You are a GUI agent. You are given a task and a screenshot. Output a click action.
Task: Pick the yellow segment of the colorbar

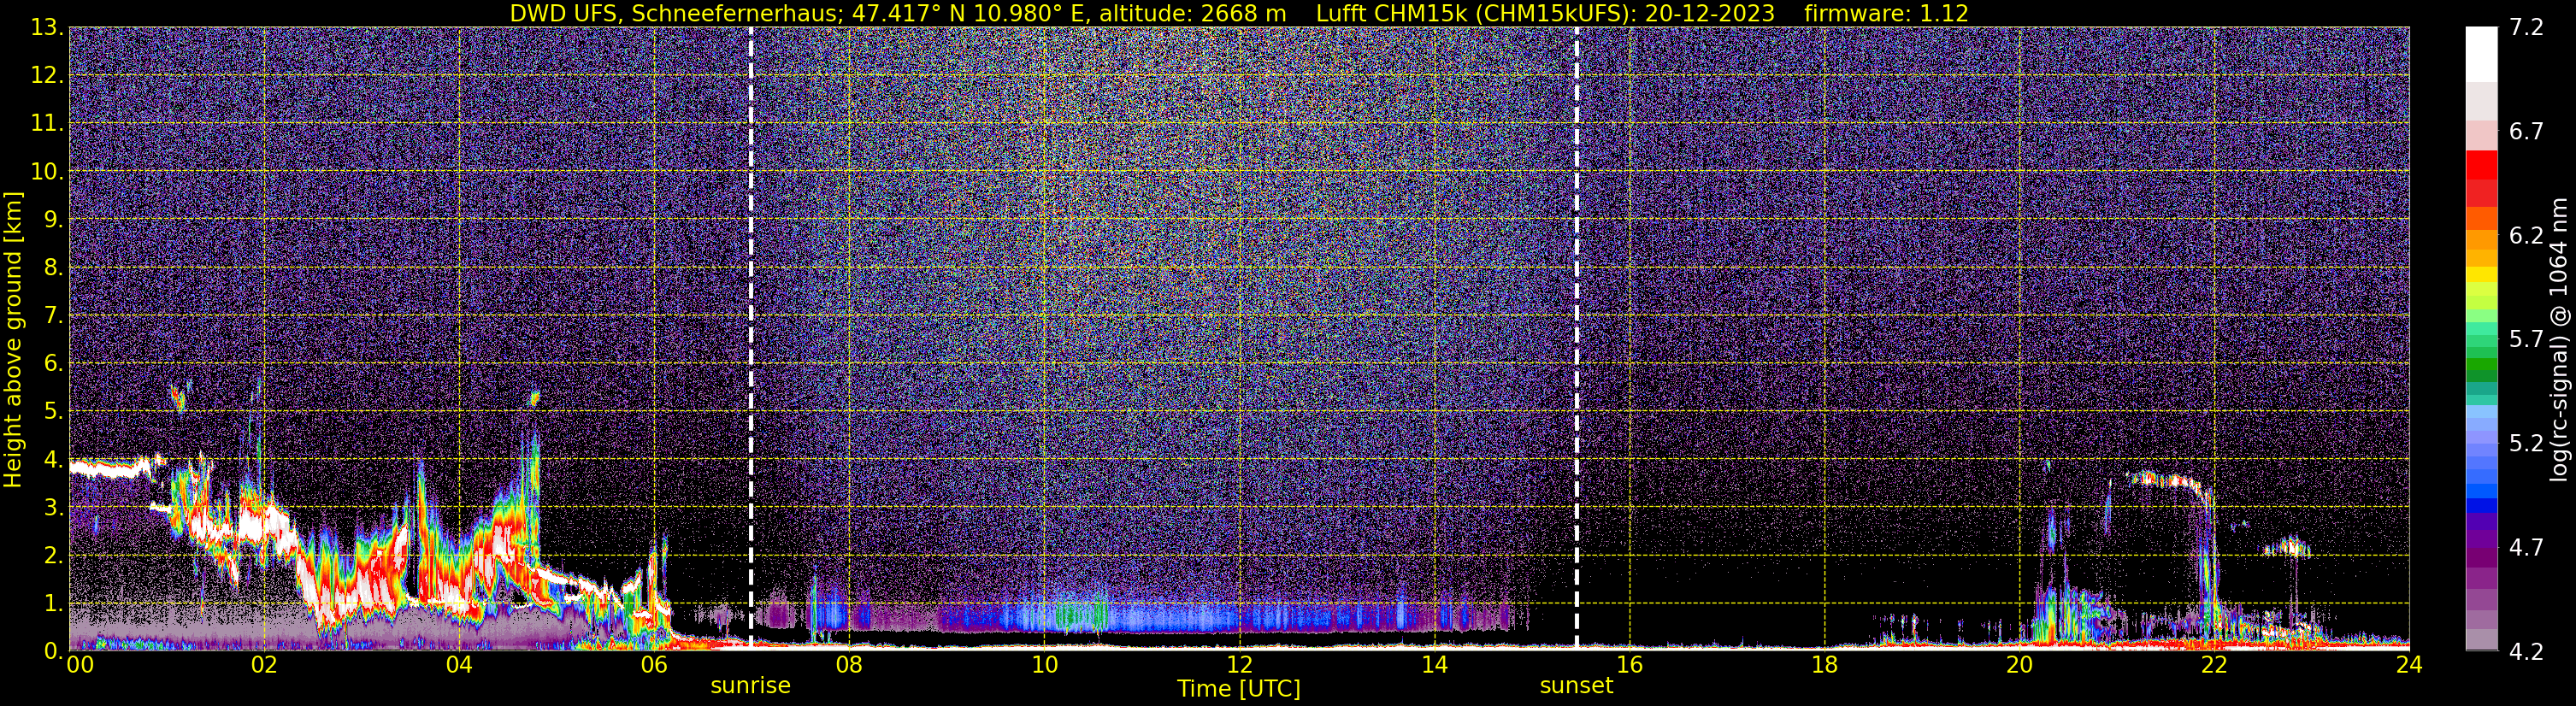[2481, 274]
